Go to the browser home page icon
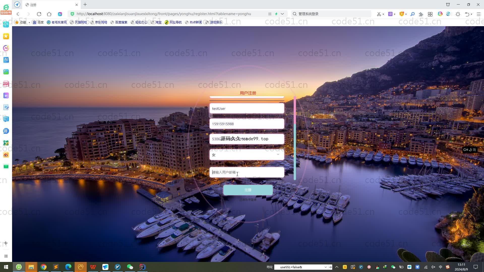Viewport: 484px width, 272px height. pos(49,14)
